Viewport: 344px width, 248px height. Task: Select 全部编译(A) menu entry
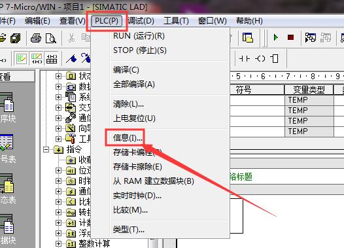[134, 84]
